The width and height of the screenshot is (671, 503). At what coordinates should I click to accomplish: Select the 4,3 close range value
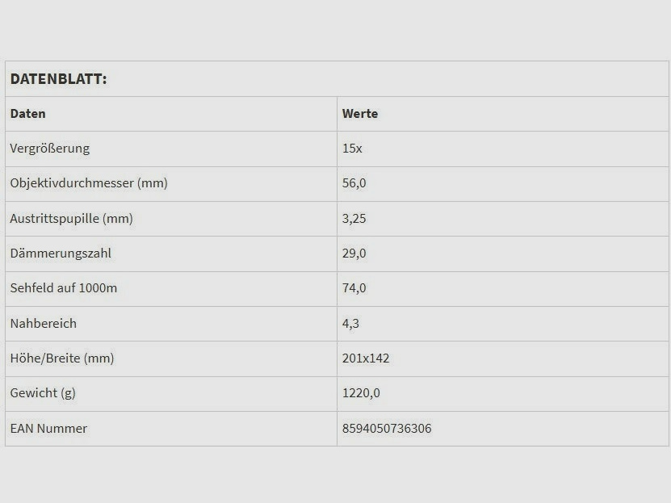point(351,324)
